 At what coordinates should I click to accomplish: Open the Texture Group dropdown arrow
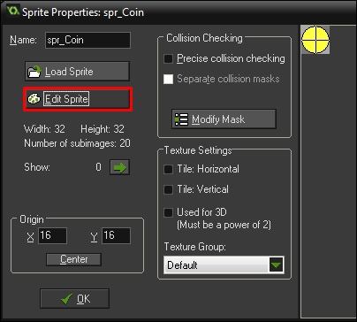click(276, 264)
